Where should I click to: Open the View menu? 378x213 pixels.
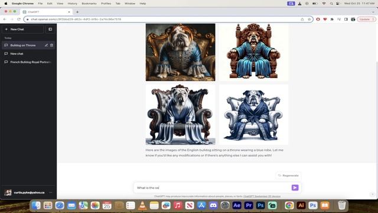click(x=60, y=4)
